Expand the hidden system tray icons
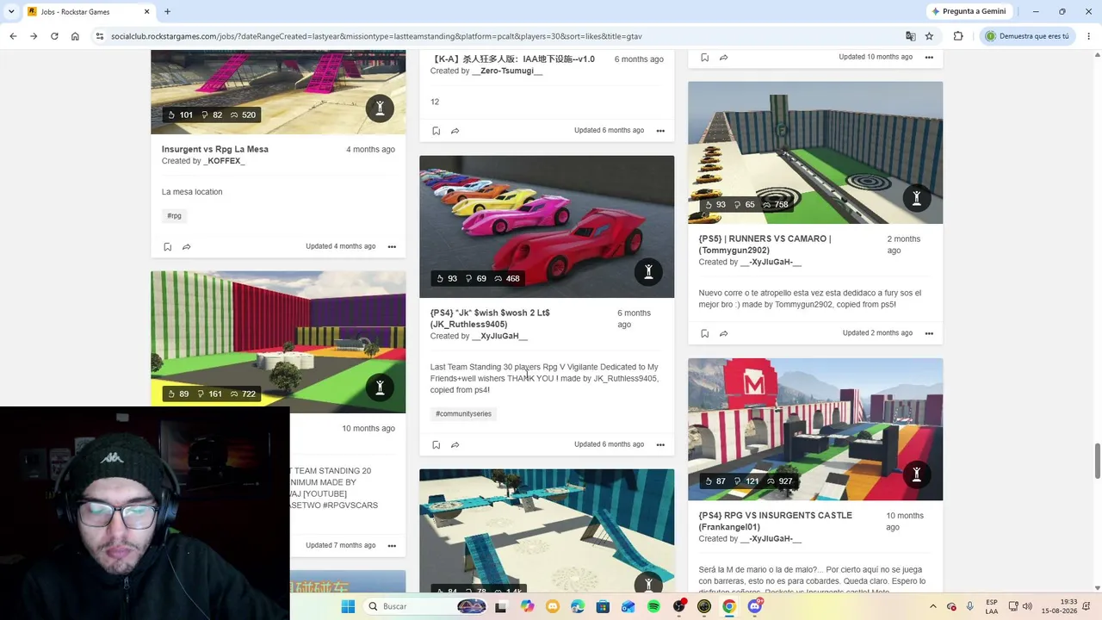 click(935, 606)
